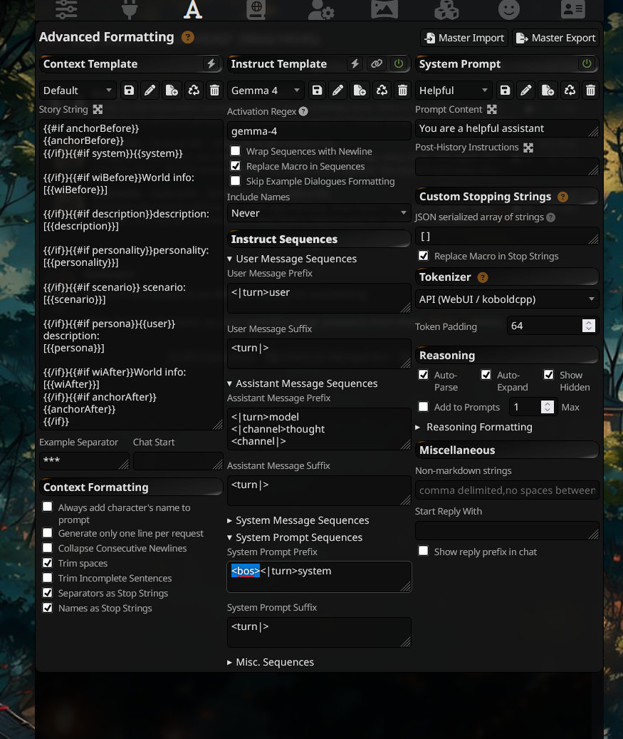Click the Chat Start input field
This screenshot has width=623, height=739.
point(177,460)
